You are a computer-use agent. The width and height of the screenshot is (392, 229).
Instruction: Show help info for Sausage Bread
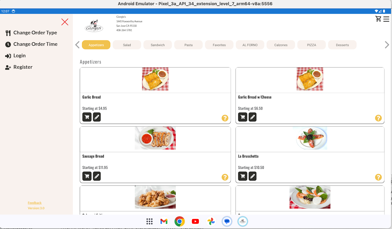pos(225,177)
